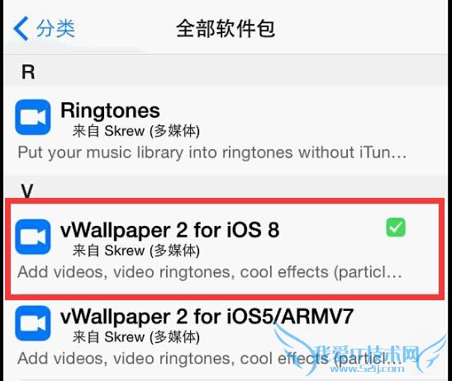Tap the Ringtones package camera icon
This screenshot has width=452, height=381.
tap(33, 117)
